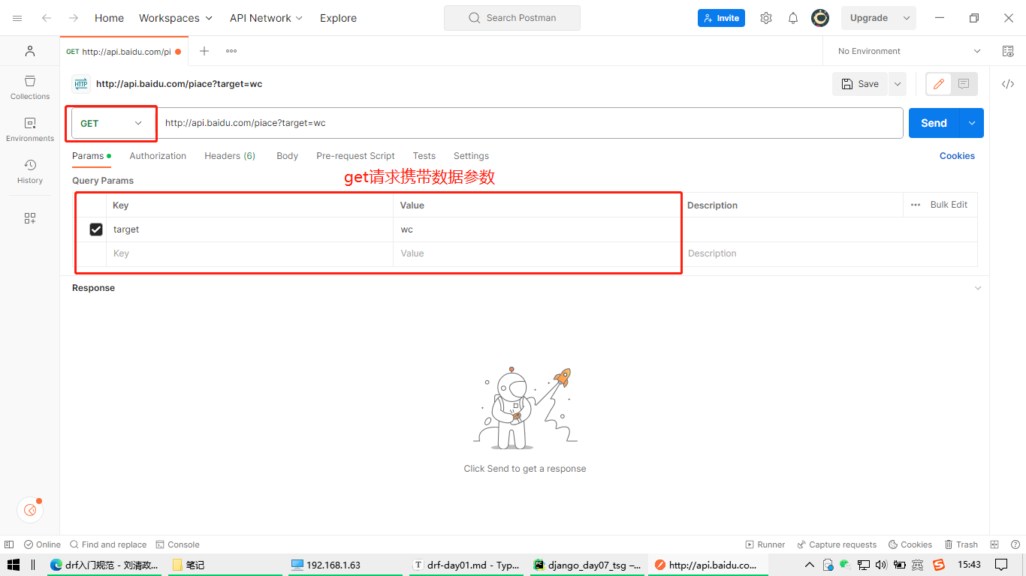Select the GET api.baidu.com request tab
1026x576 pixels.
click(x=123, y=51)
